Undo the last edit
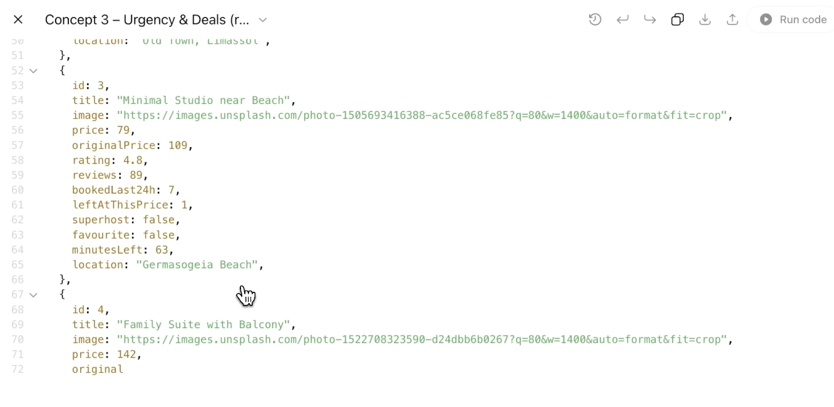Screen dimensions: 834x407 tap(622, 19)
